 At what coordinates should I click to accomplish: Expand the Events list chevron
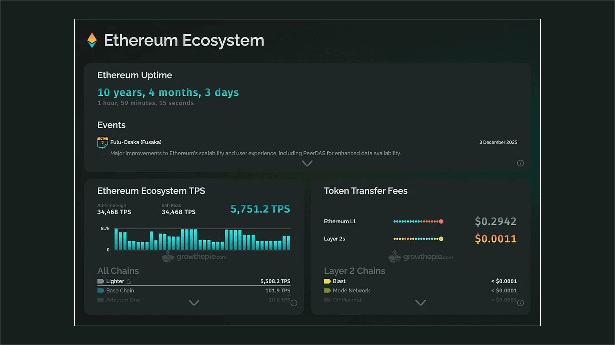pyautogui.click(x=307, y=163)
